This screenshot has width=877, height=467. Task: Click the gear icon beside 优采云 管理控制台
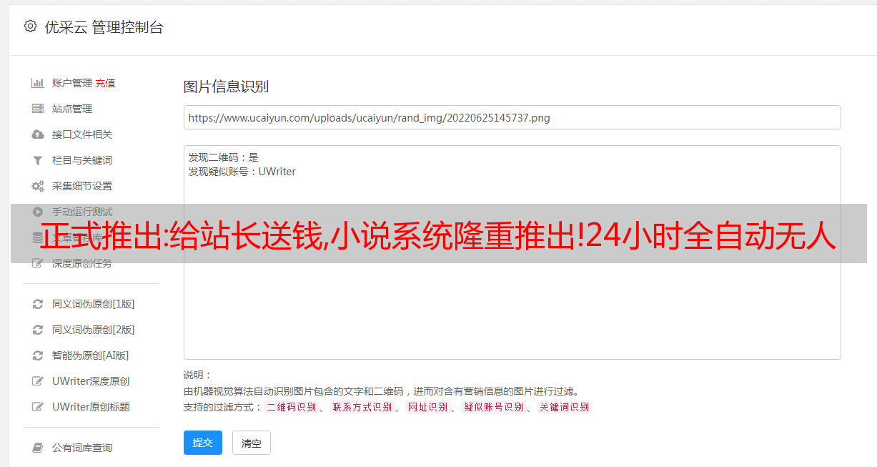[x=30, y=26]
